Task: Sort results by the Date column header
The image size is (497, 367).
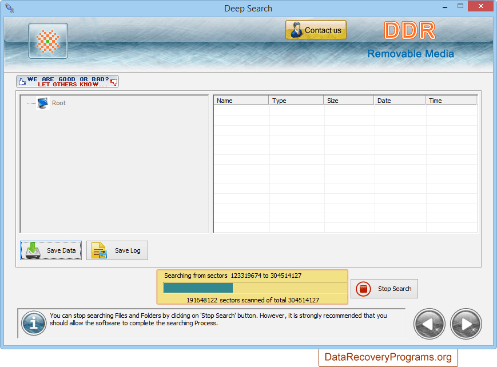Action: point(400,101)
